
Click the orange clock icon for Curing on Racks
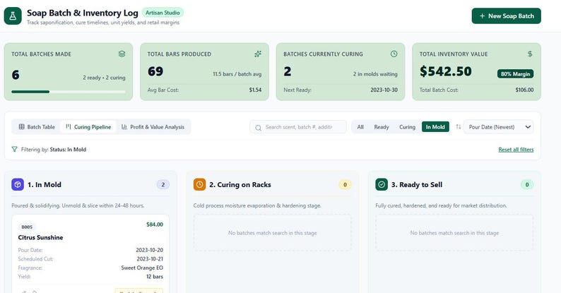point(200,184)
